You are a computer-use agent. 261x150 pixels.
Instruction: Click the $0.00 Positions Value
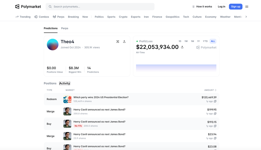click(x=51, y=68)
